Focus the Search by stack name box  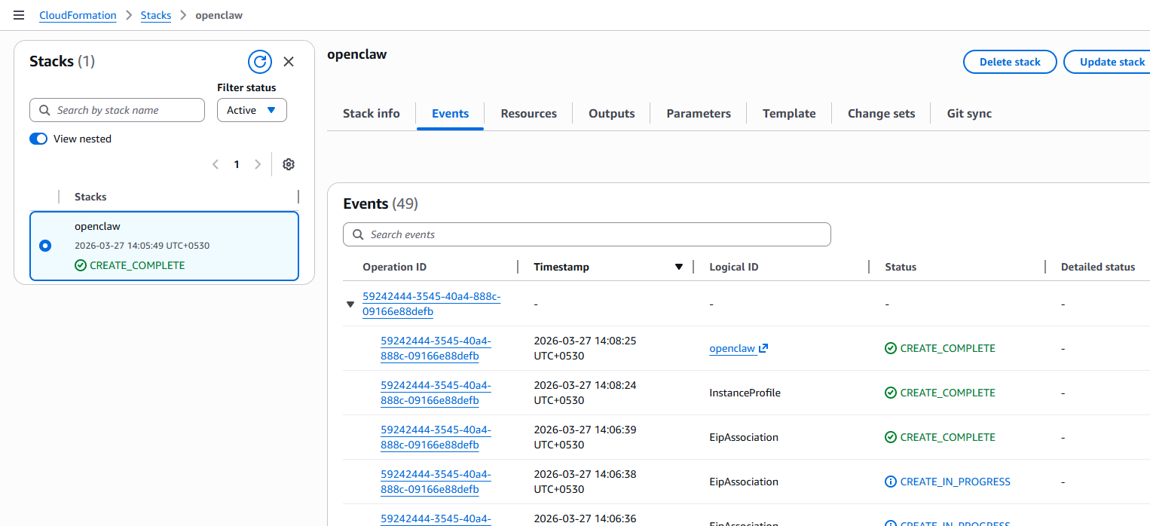click(x=117, y=110)
